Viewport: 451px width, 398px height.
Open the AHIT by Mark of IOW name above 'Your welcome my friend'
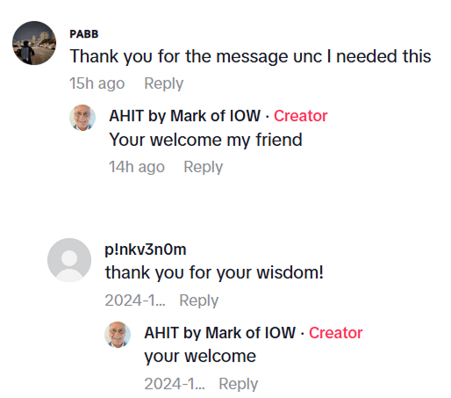(184, 116)
